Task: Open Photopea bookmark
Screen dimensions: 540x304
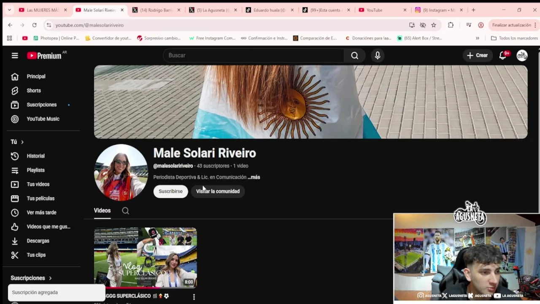Action: coord(56,38)
